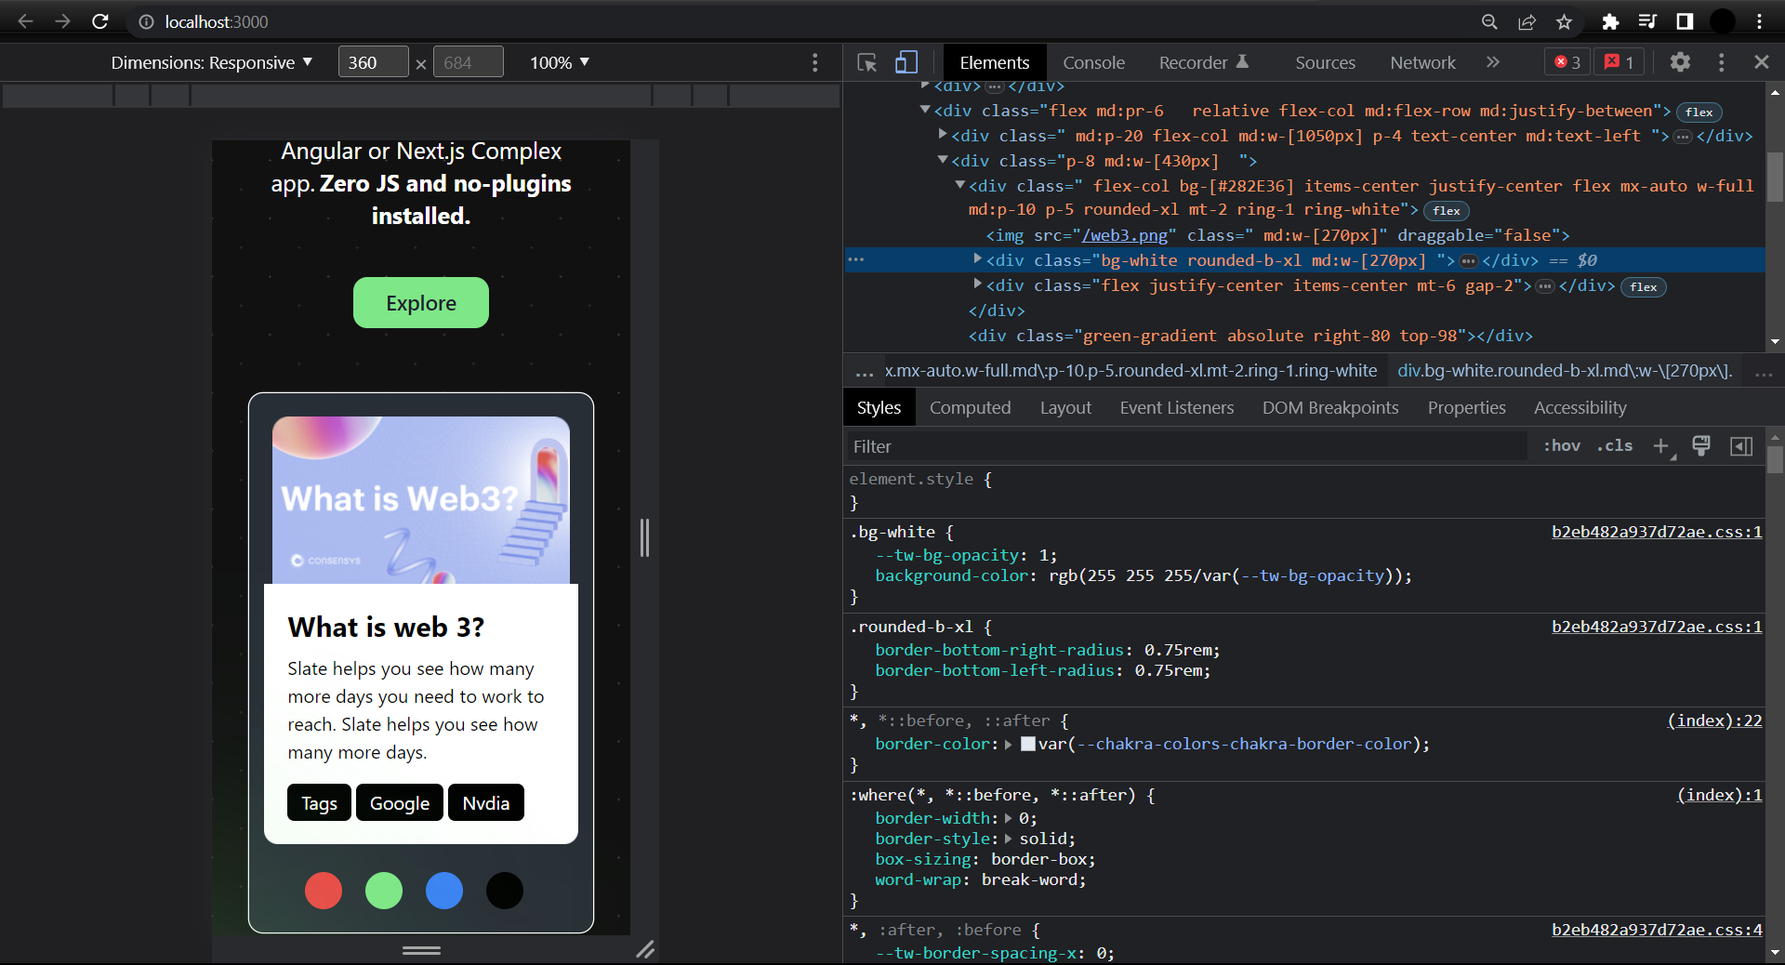Open the 1 issue notification icon
Viewport: 1785px width, 965px height.
1619,61
